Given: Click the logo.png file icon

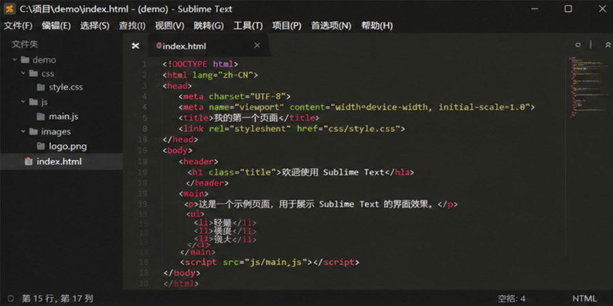Looking at the screenshot, I should pyautogui.click(x=41, y=146).
